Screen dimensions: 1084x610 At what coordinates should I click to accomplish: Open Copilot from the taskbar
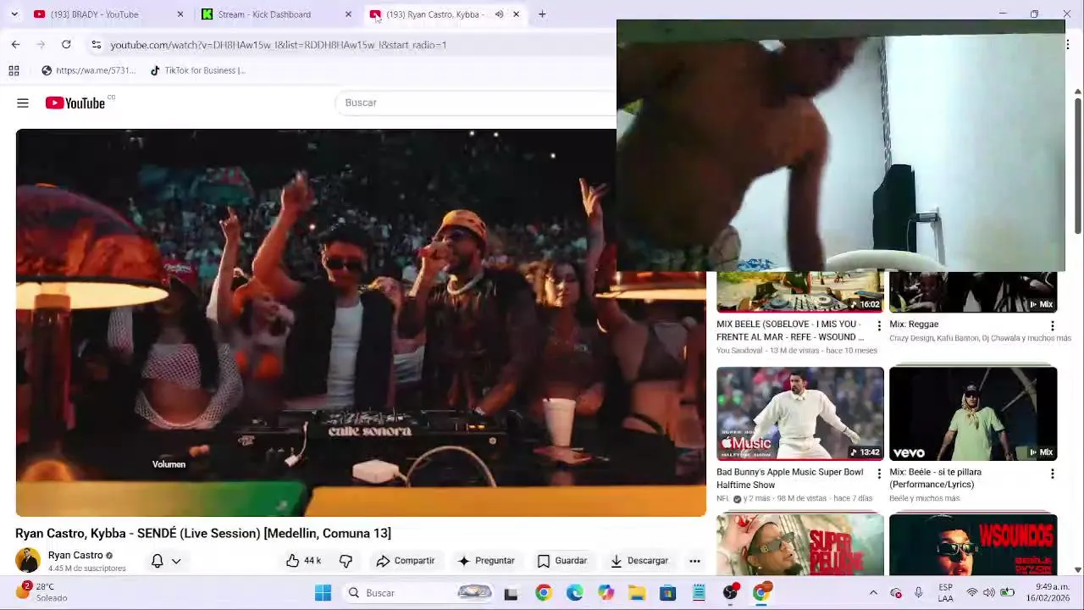click(x=606, y=593)
